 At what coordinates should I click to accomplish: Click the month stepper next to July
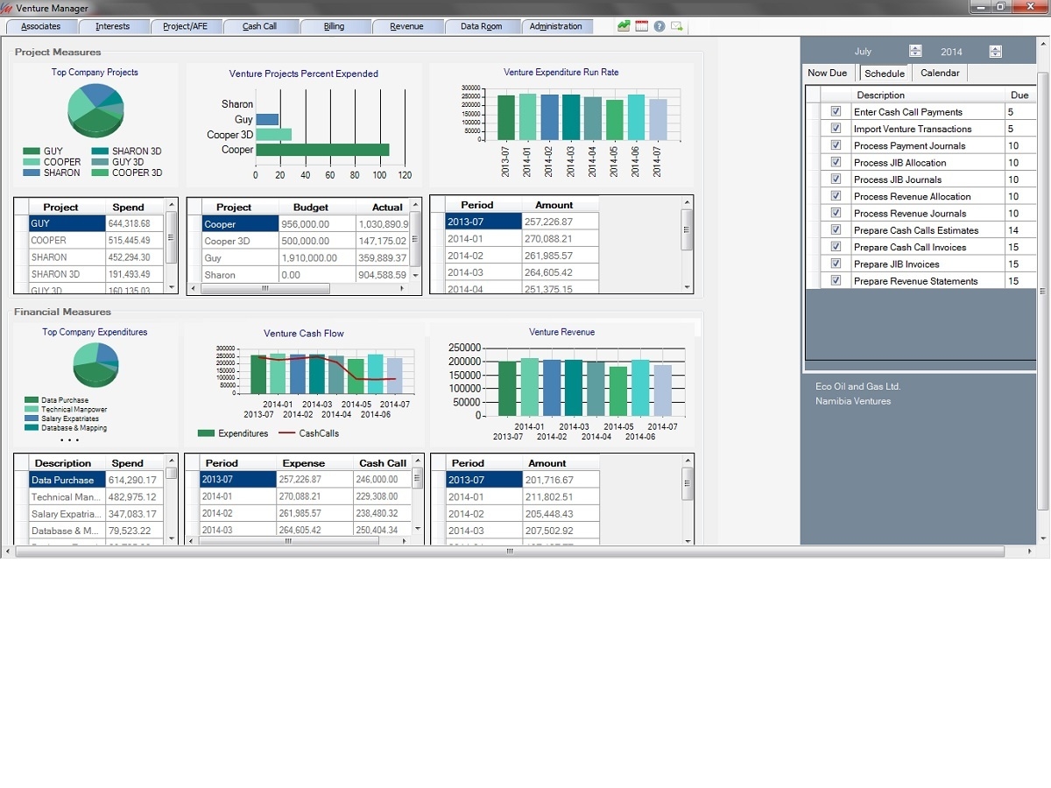pyautogui.click(x=915, y=52)
